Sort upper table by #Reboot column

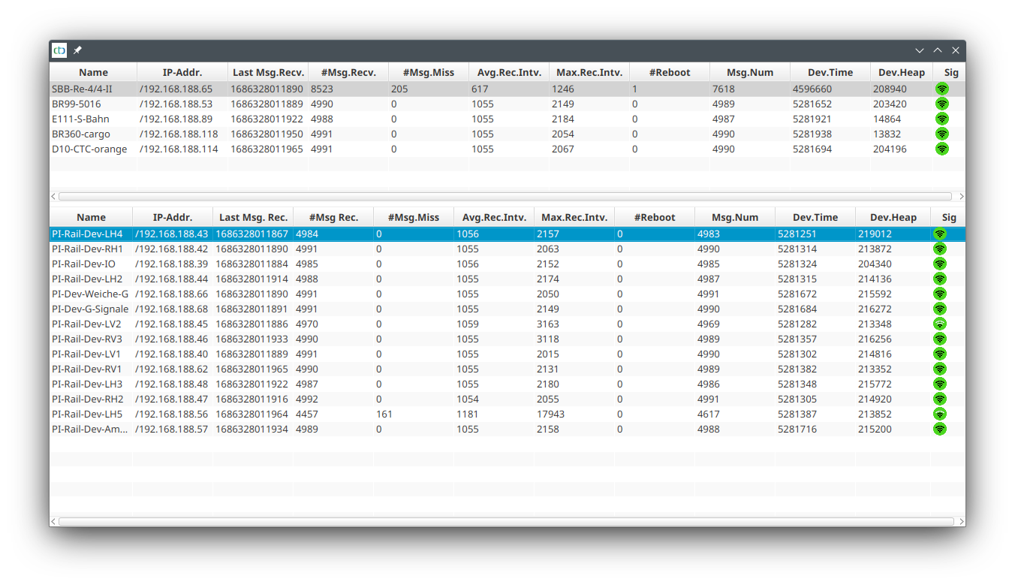pos(669,72)
